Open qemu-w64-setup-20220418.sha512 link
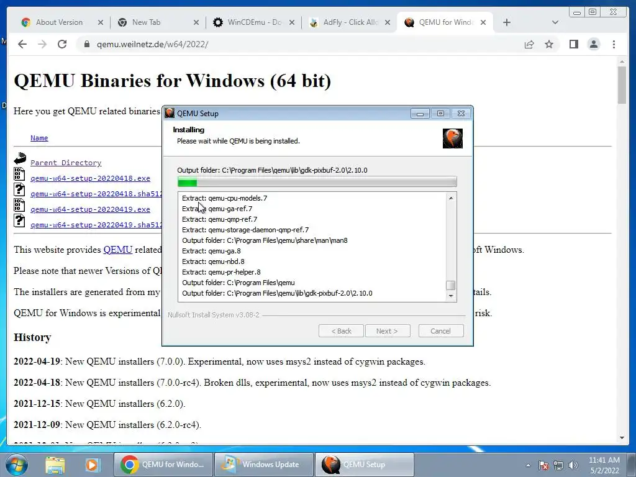This screenshot has width=636, height=477. click(x=96, y=194)
